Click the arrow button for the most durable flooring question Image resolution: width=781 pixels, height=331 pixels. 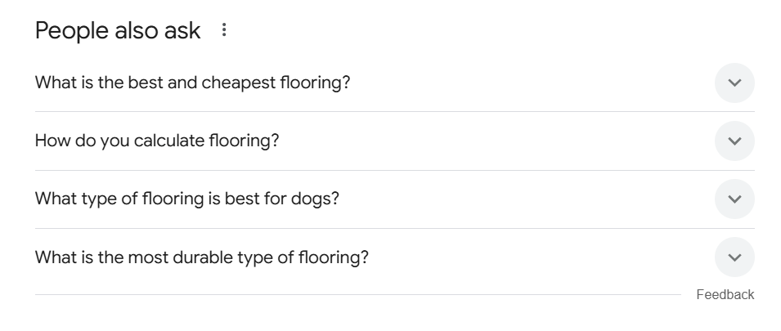coord(734,257)
